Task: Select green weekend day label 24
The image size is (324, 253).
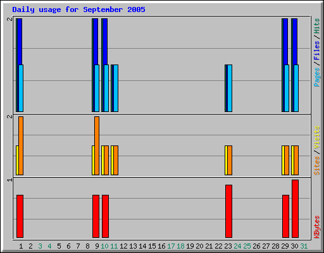Action: coord(237,246)
